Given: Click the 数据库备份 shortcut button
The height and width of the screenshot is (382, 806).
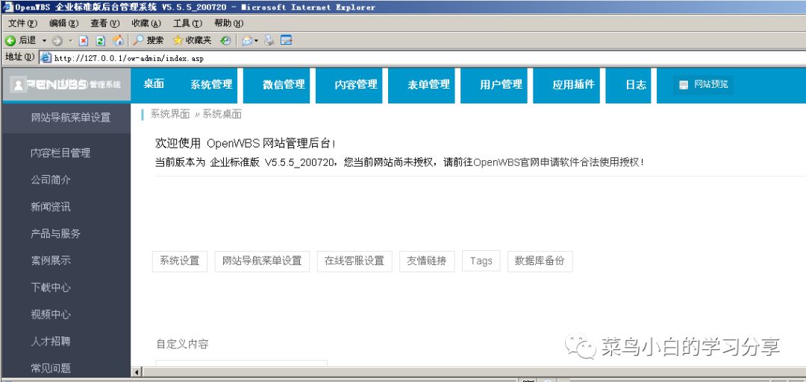Looking at the screenshot, I should (x=540, y=261).
